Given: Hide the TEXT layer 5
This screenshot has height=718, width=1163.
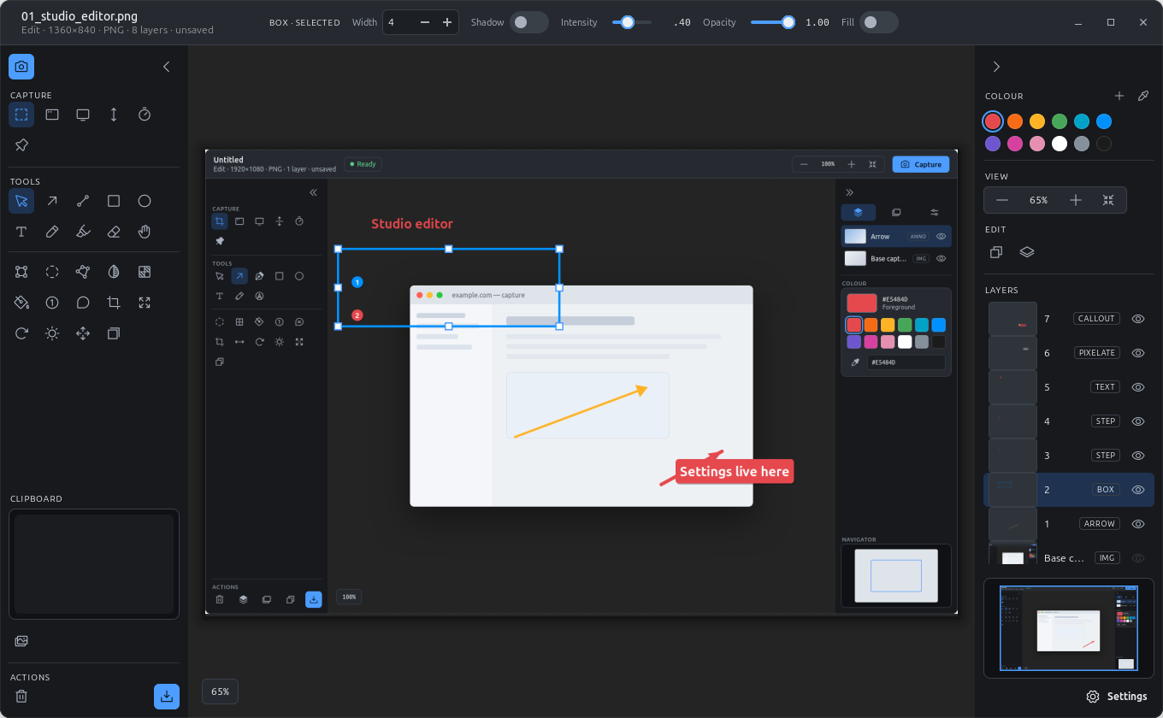Looking at the screenshot, I should pos(1138,387).
